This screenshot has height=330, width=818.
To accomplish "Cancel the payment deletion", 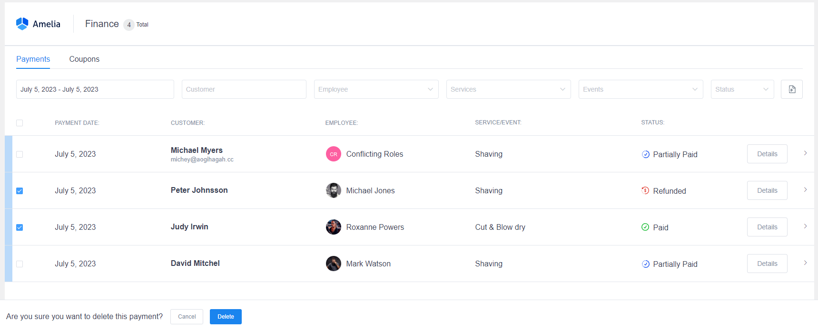I will (187, 317).
